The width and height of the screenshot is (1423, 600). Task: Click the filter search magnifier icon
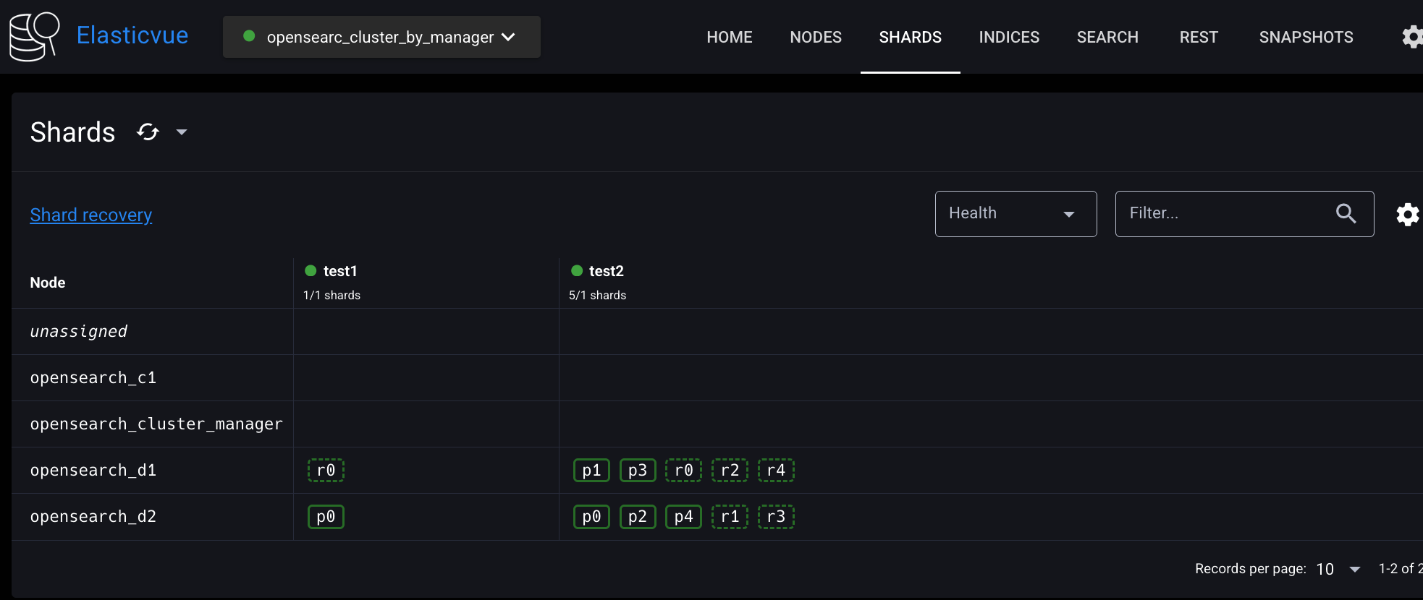coord(1346,213)
